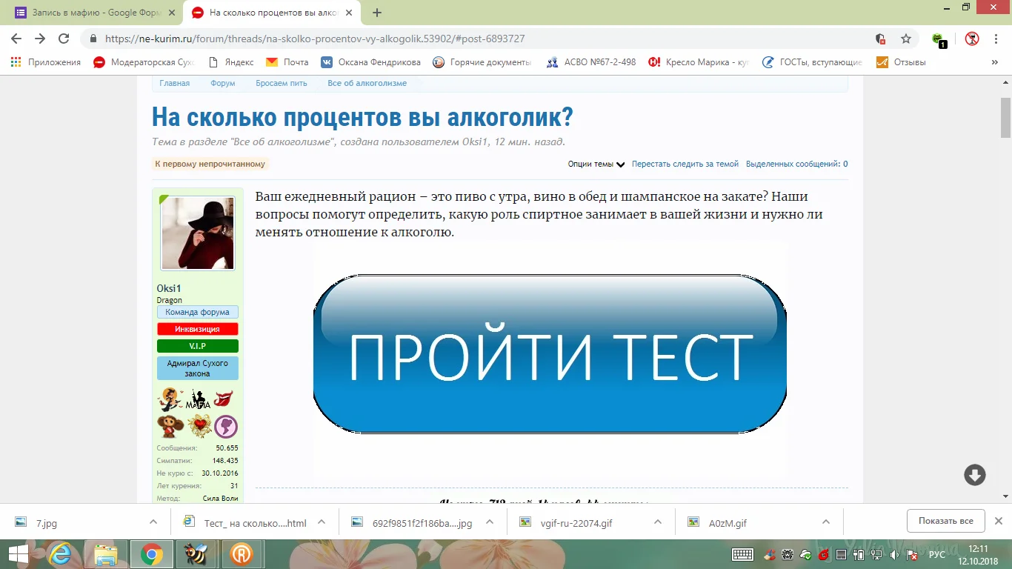Open the Яндекс bookmark
Image resolution: width=1012 pixels, height=569 pixels.
click(x=232, y=62)
